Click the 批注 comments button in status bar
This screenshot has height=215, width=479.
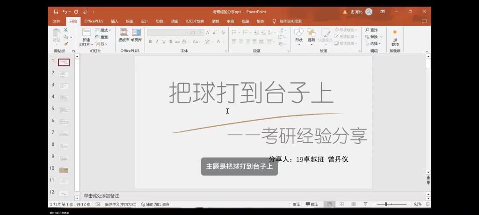point(312,204)
